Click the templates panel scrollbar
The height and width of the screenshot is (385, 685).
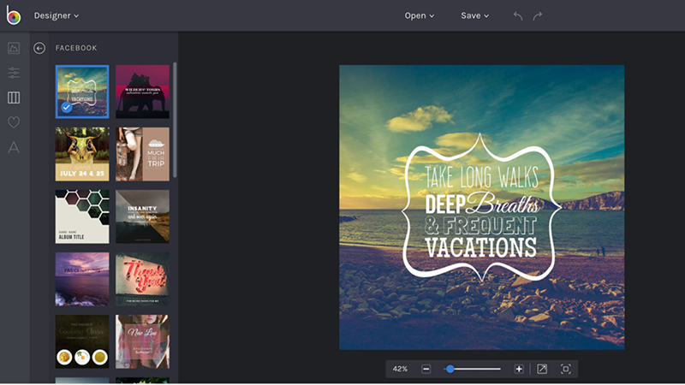[x=175, y=120]
